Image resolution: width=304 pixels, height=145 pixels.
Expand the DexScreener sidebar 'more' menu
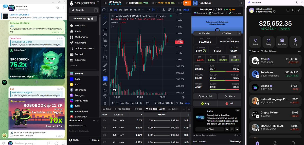[73, 66]
